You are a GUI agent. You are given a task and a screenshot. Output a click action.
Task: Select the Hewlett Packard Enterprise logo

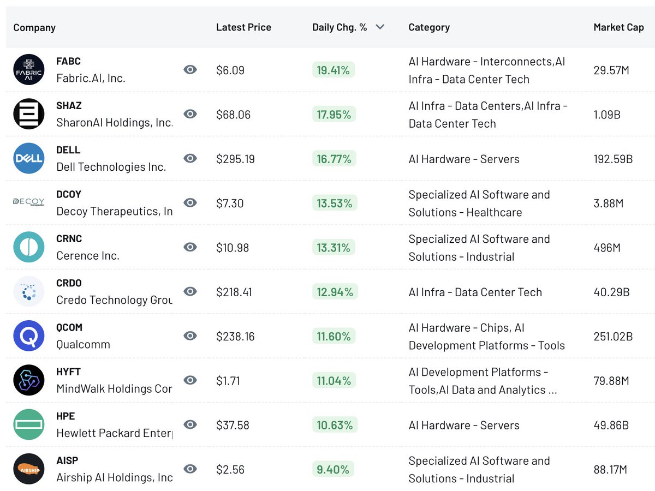pos(29,424)
